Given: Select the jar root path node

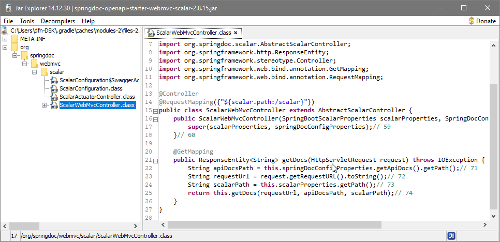Looking at the screenshot, I should (75, 31).
